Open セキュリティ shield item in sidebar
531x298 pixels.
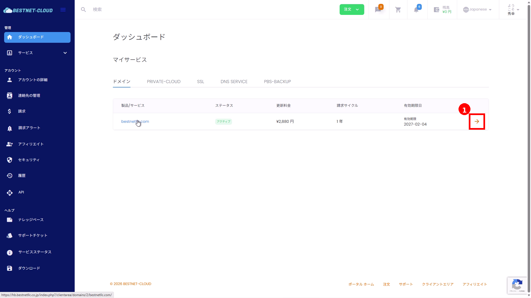pos(28,160)
